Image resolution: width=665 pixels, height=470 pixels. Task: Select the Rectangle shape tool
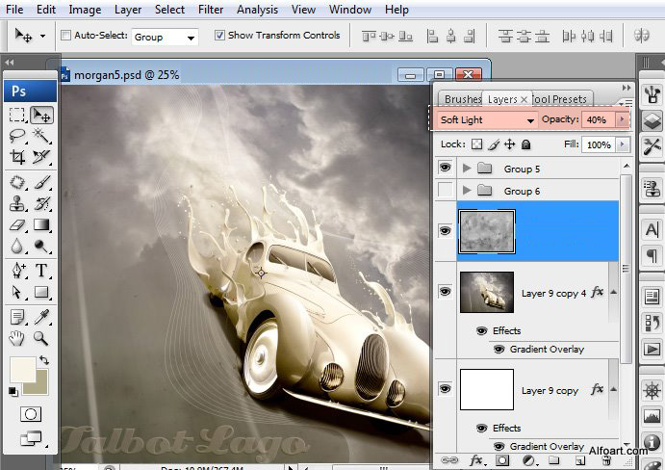41,292
